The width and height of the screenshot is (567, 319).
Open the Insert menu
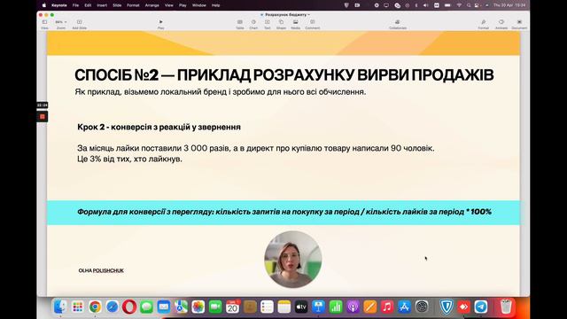tap(102, 5)
